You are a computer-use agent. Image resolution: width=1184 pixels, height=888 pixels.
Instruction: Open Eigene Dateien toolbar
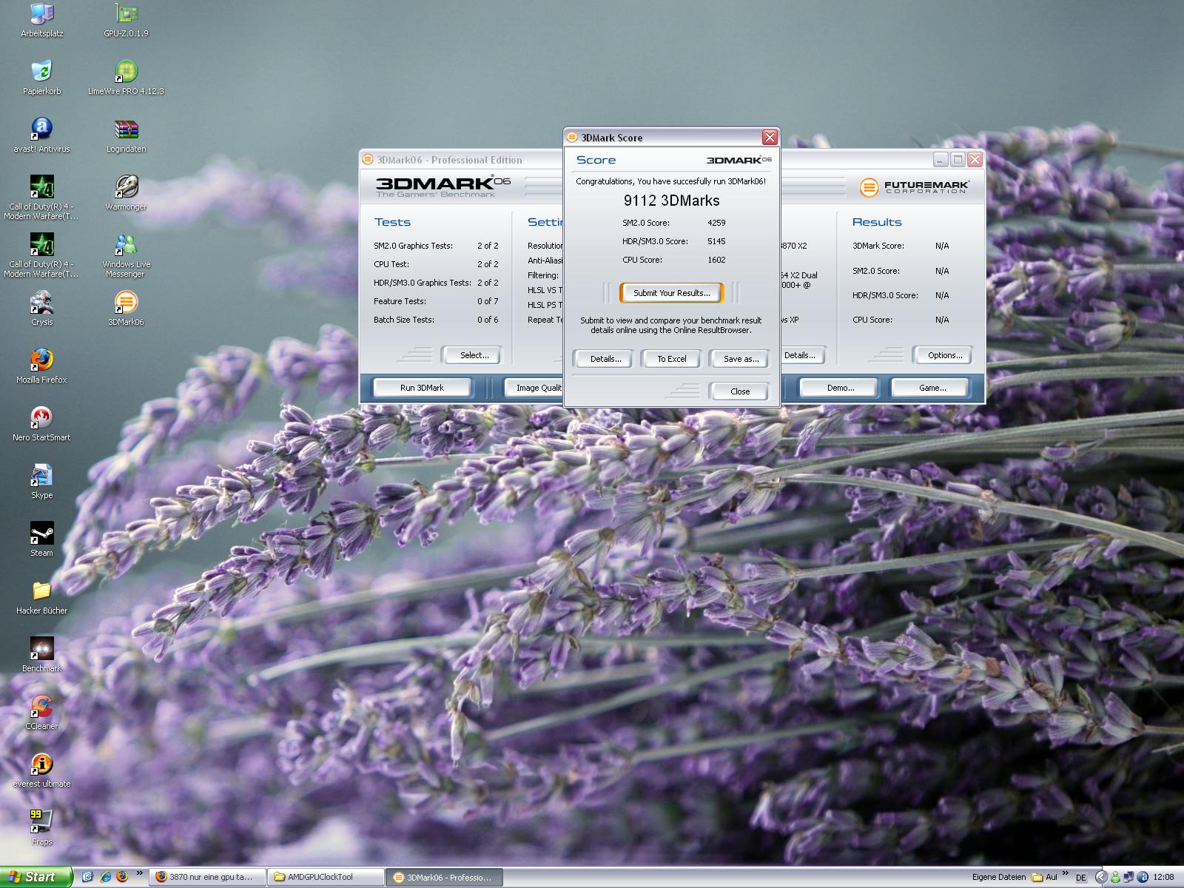[999, 877]
